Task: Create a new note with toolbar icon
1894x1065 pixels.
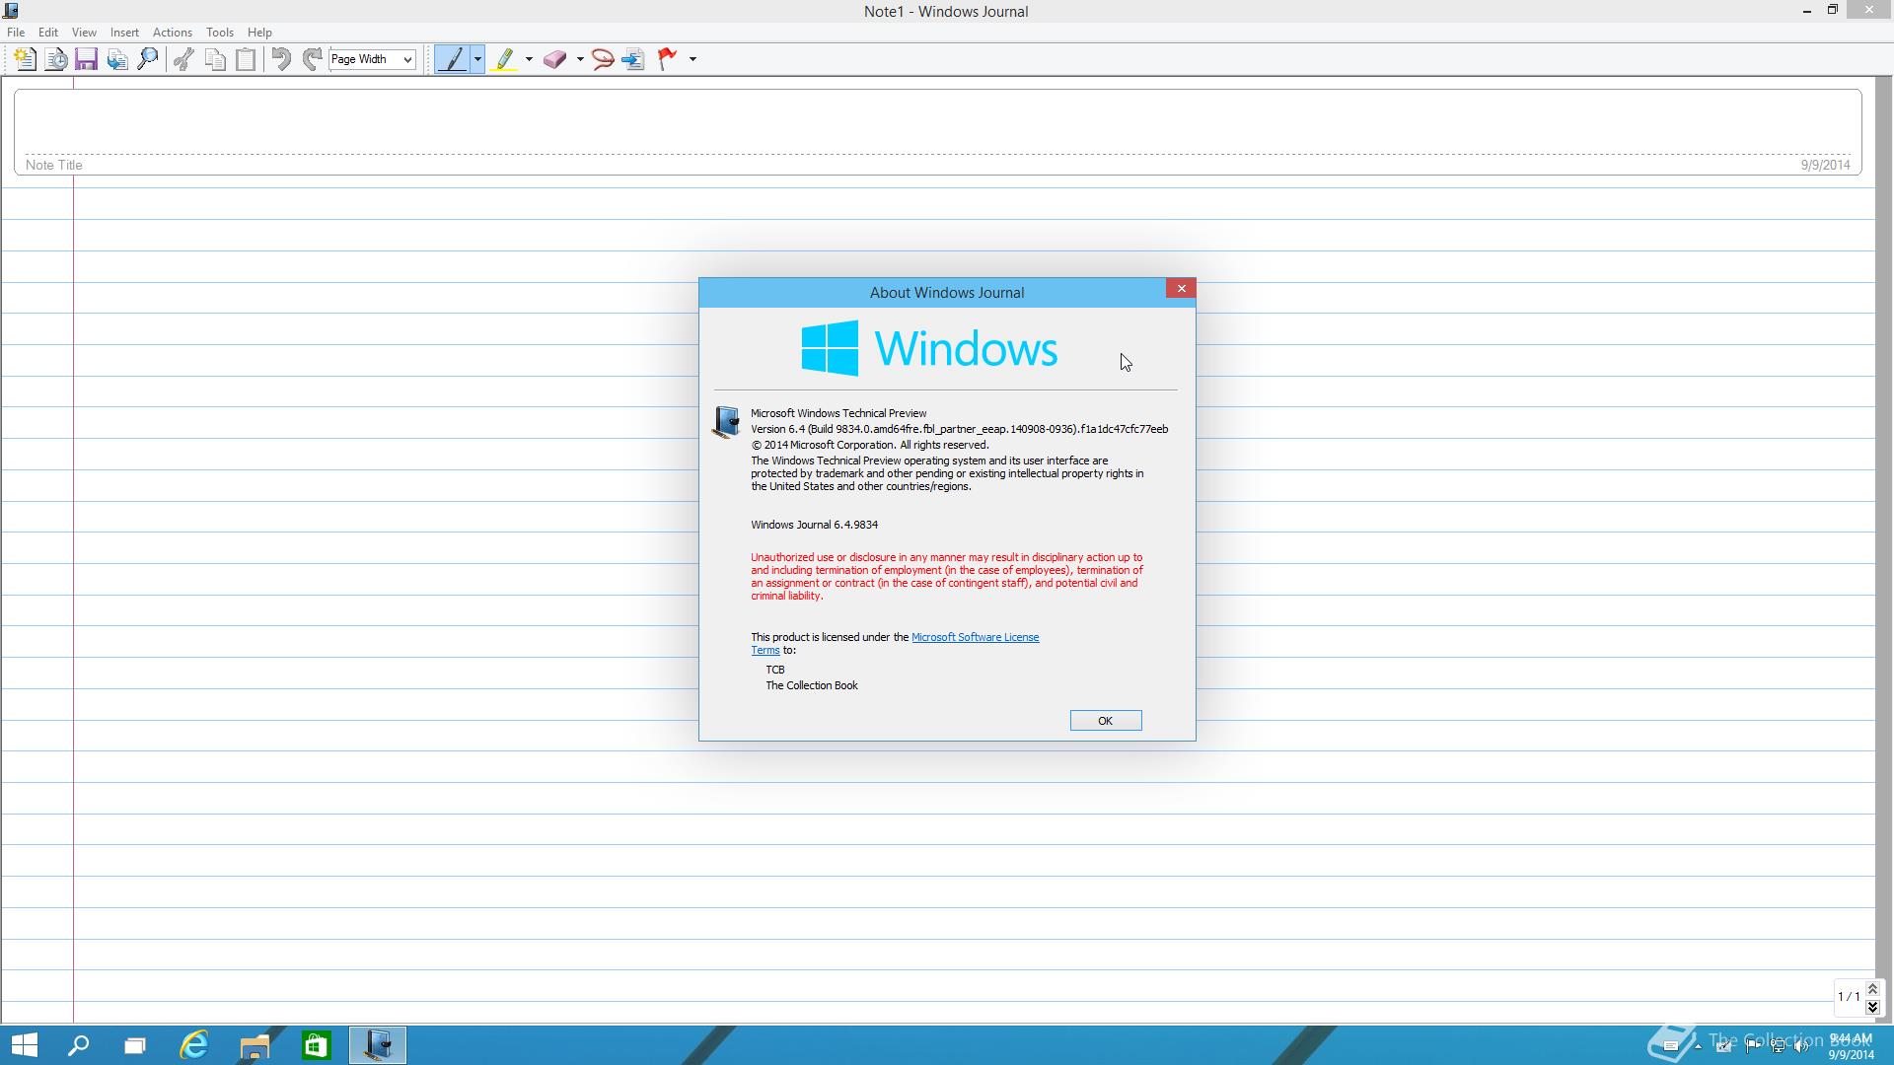Action: coord(25,59)
